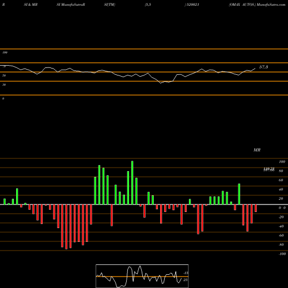The width and height of the screenshot is (288, 288).
Task: Click the MR panel label
Action: [x=257, y=150]
